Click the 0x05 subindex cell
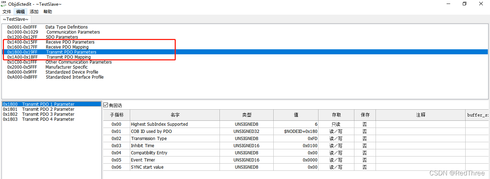 tap(117, 160)
